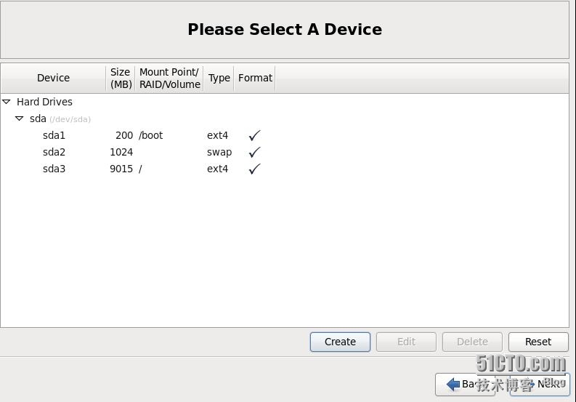This screenshot has height=402, width=576.
Task: Click the Format column header
Action: (x=255, y=78)
